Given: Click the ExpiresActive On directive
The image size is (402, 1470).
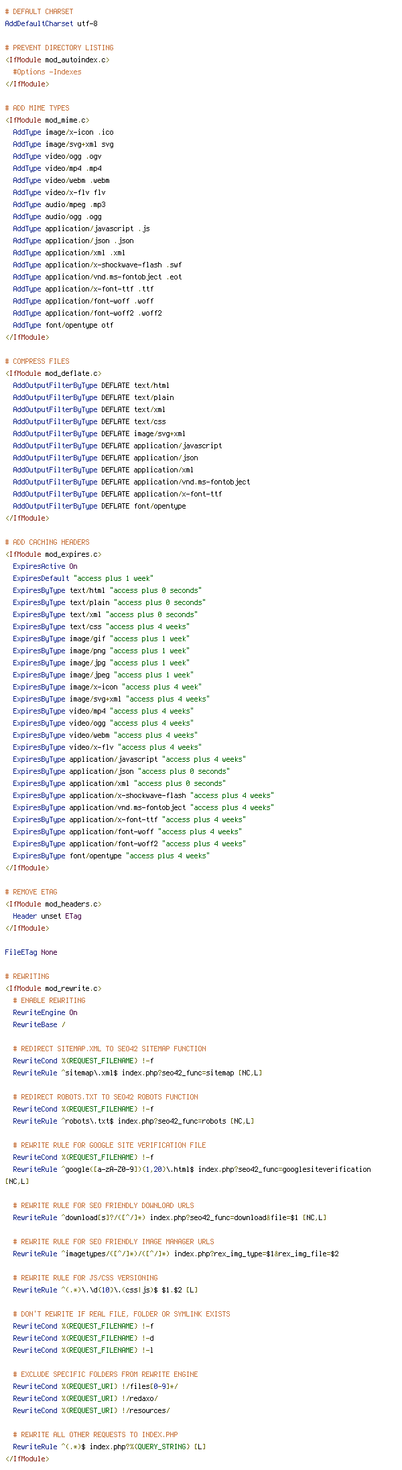Looking at the screenshot, I should (x=45, y=566).
